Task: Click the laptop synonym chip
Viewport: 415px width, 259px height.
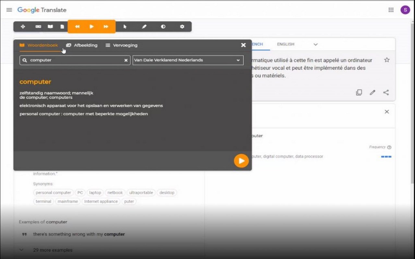Action: coord(95,193)
